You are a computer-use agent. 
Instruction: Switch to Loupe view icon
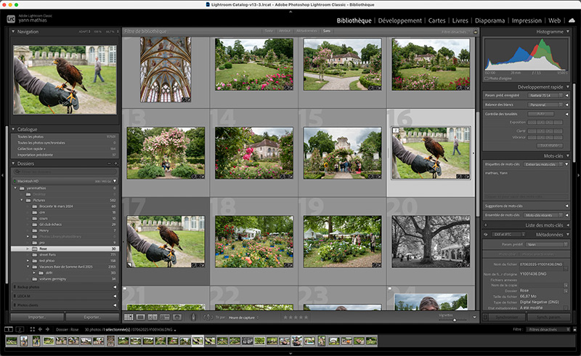tap(140, 317)
